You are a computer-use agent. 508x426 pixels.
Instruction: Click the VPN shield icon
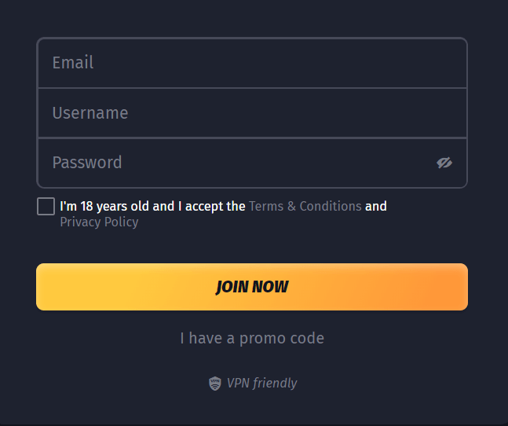[x=215, y=384]
